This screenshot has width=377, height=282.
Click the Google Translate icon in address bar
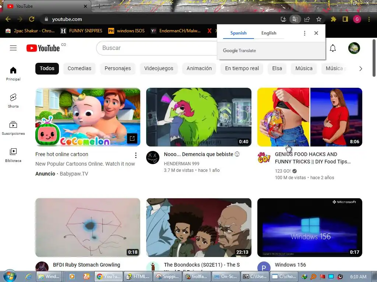(x=295, y=19)
